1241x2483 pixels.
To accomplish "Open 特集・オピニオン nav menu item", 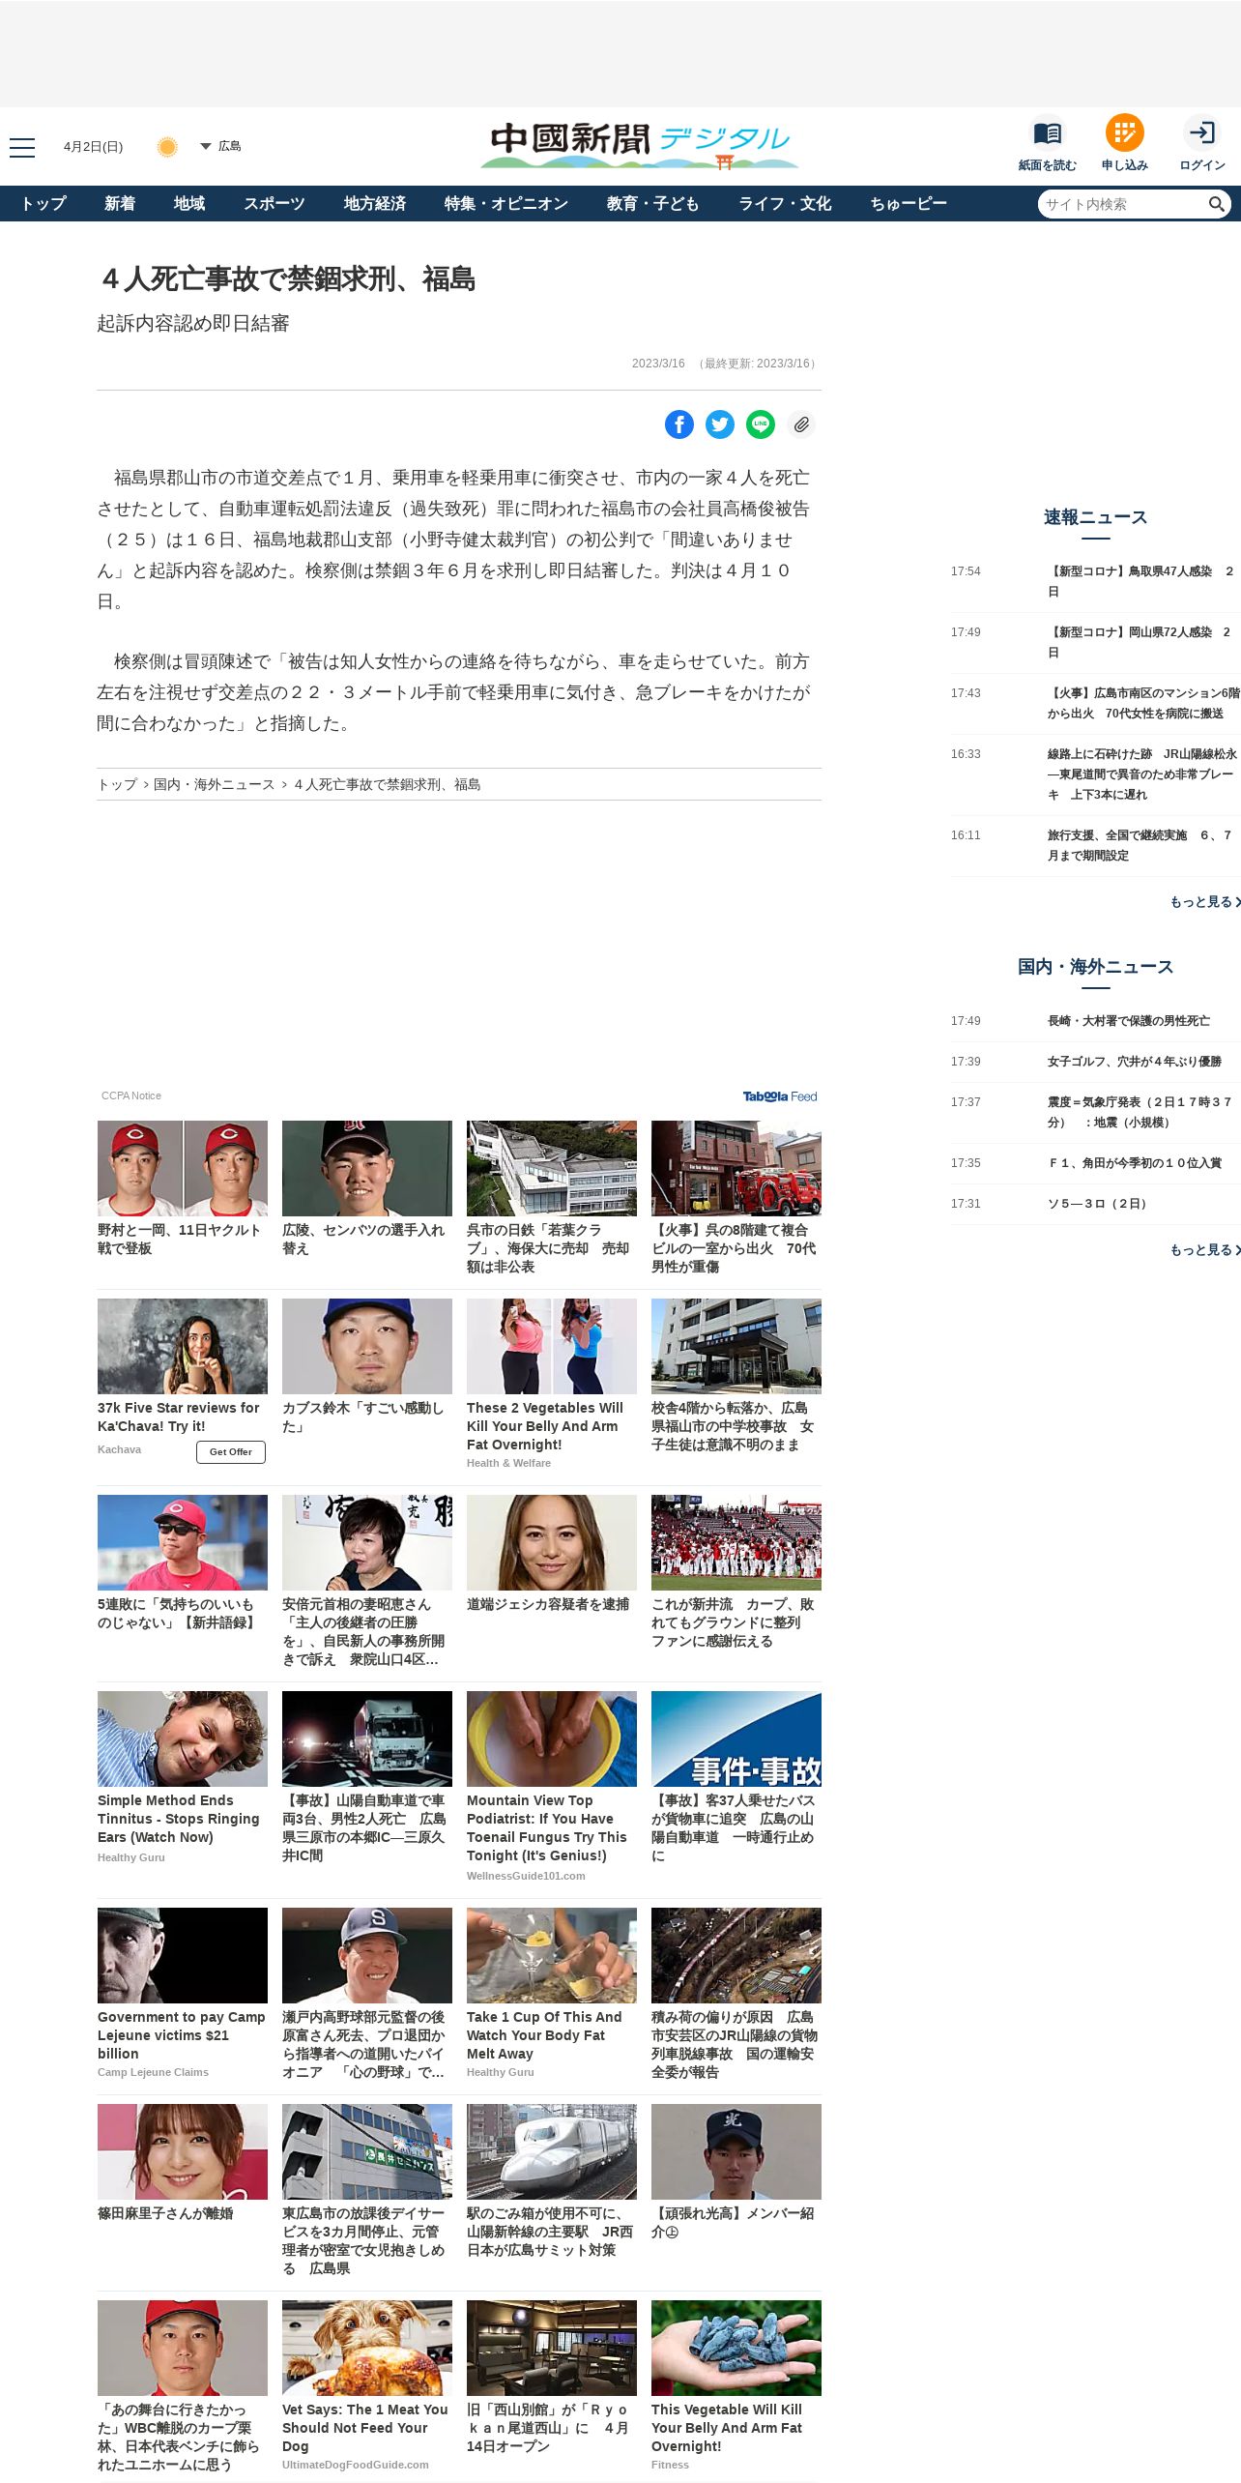I will coord(506,204).
